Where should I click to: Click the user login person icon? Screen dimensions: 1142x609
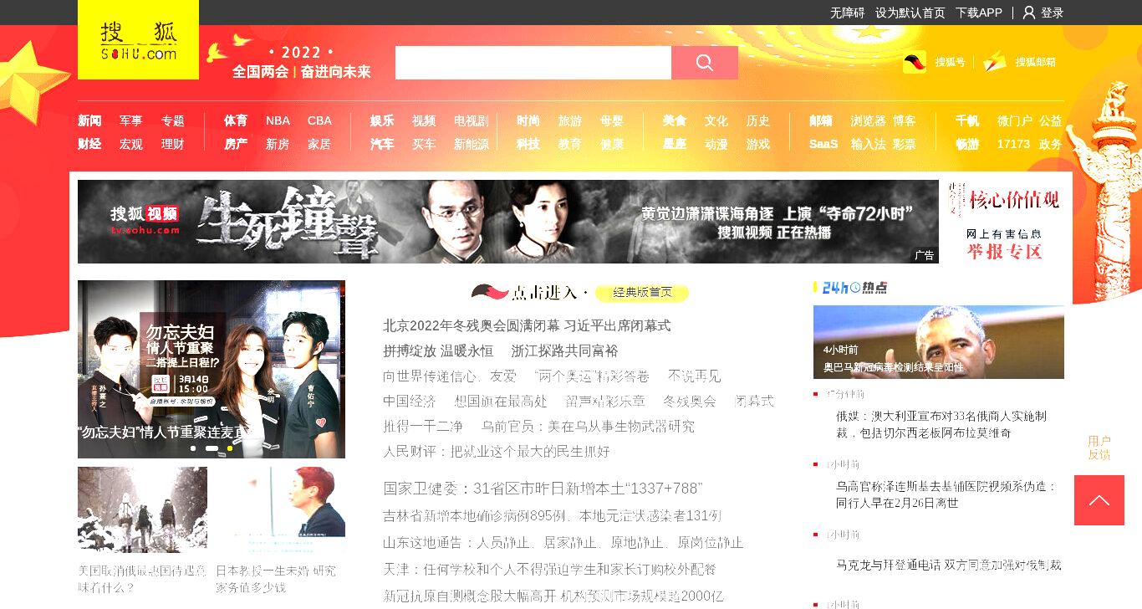point(1029,13)
